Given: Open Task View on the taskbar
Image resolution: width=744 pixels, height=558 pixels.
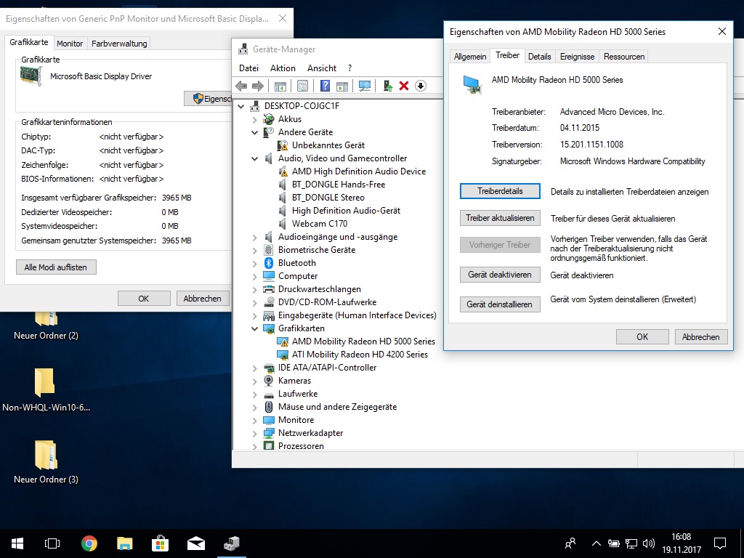Looking at the screenshot, I should pos(52,543).
